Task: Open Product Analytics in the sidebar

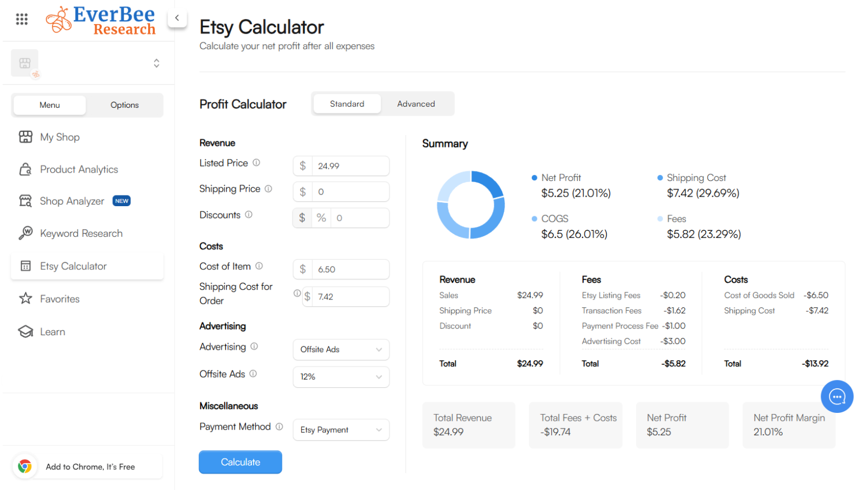Action: (x=79, y=169)
